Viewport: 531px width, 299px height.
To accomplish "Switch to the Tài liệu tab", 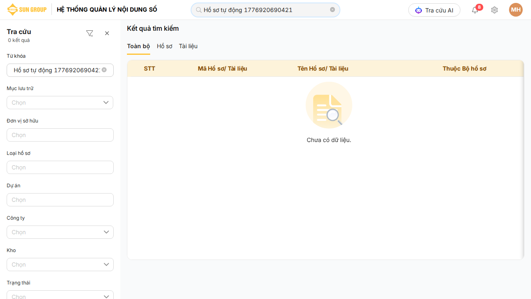I will [x=188, y=46].
